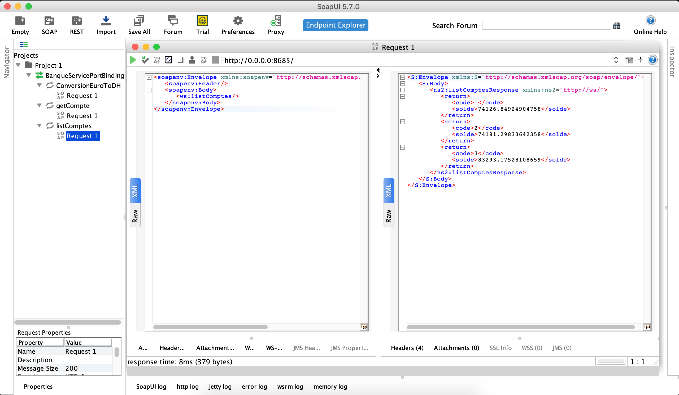The image size is (679, 395).
Task: Open Online Help icon
Action: [650, 25]
